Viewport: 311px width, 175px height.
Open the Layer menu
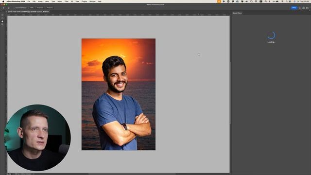[47, 1]
